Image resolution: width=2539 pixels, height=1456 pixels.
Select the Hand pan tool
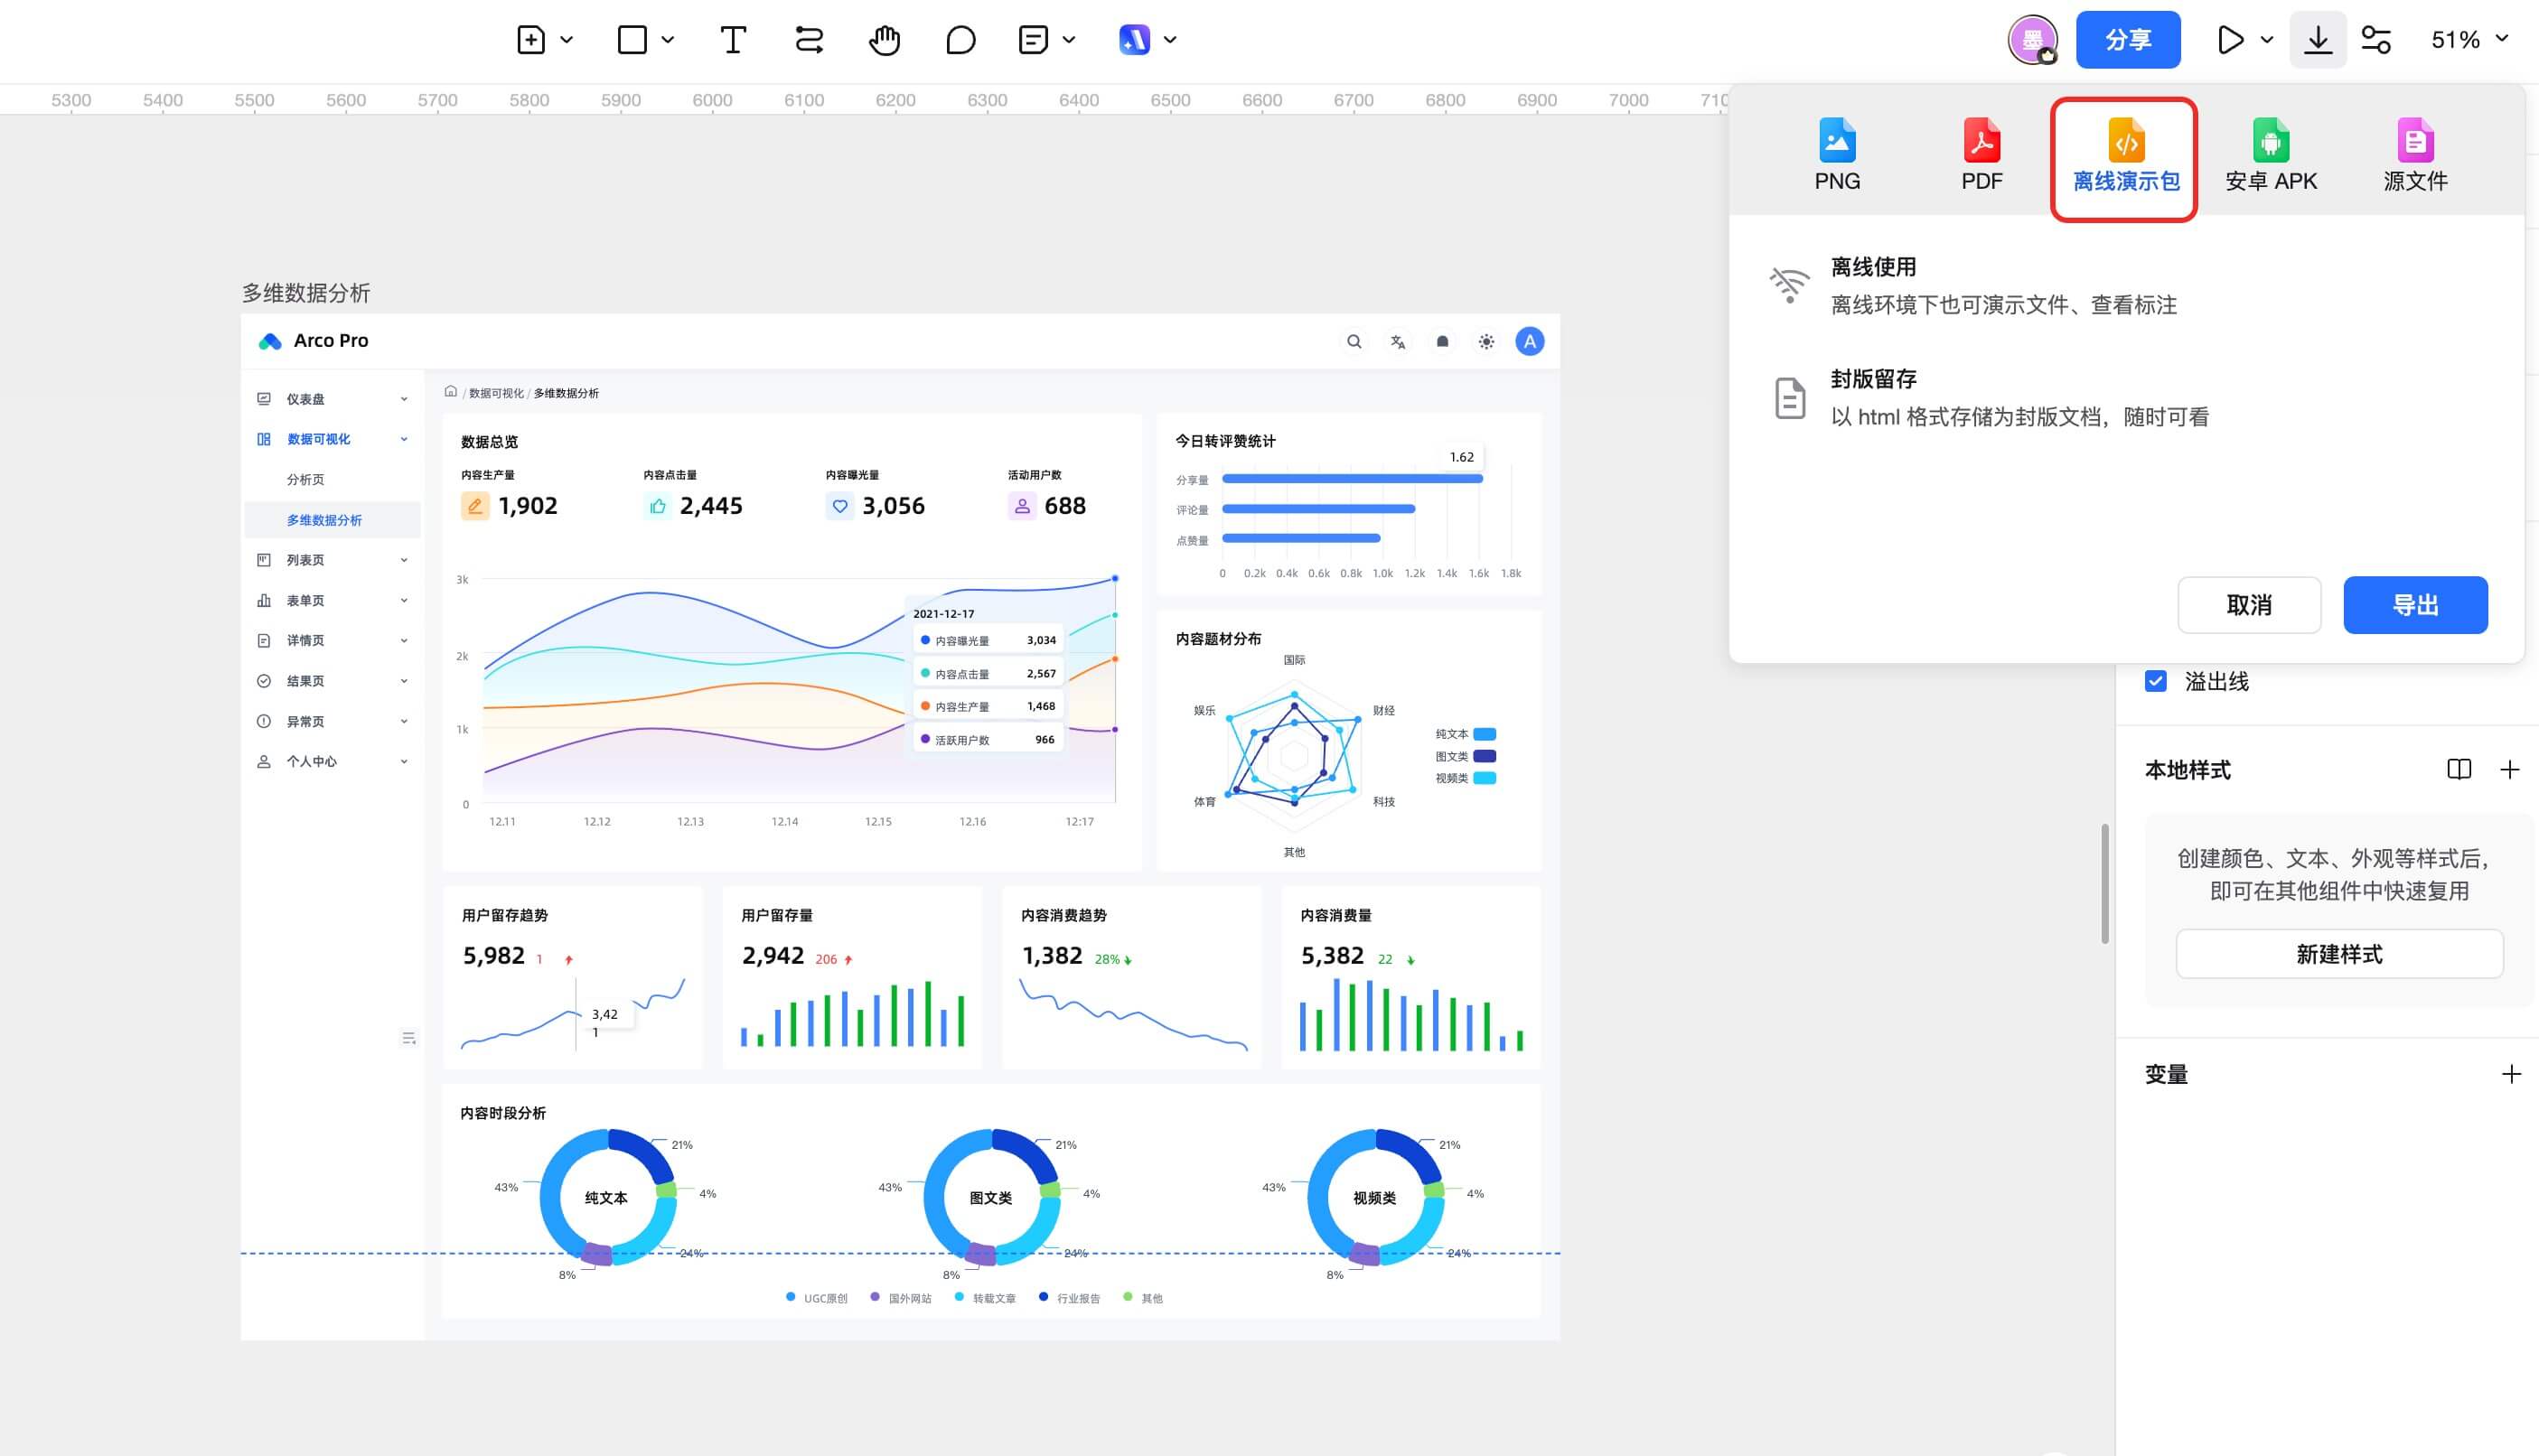885,40
